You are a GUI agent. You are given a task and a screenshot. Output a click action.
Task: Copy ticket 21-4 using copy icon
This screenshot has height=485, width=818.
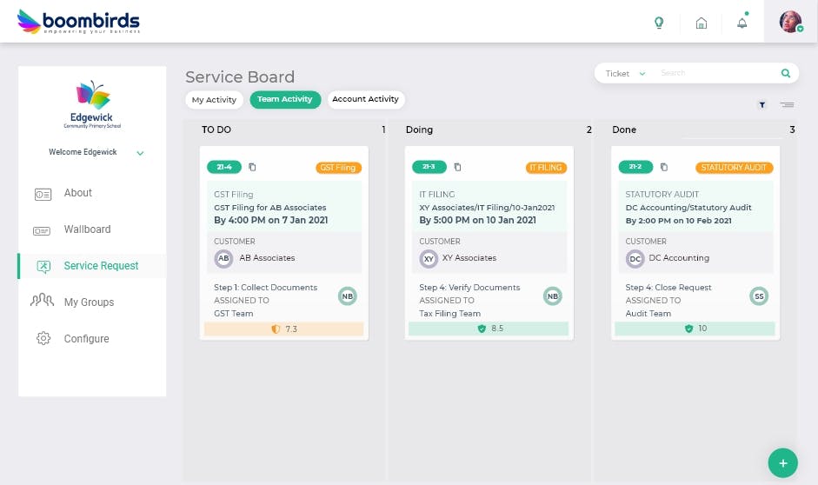pyautogui.click(x=252, y=167)
